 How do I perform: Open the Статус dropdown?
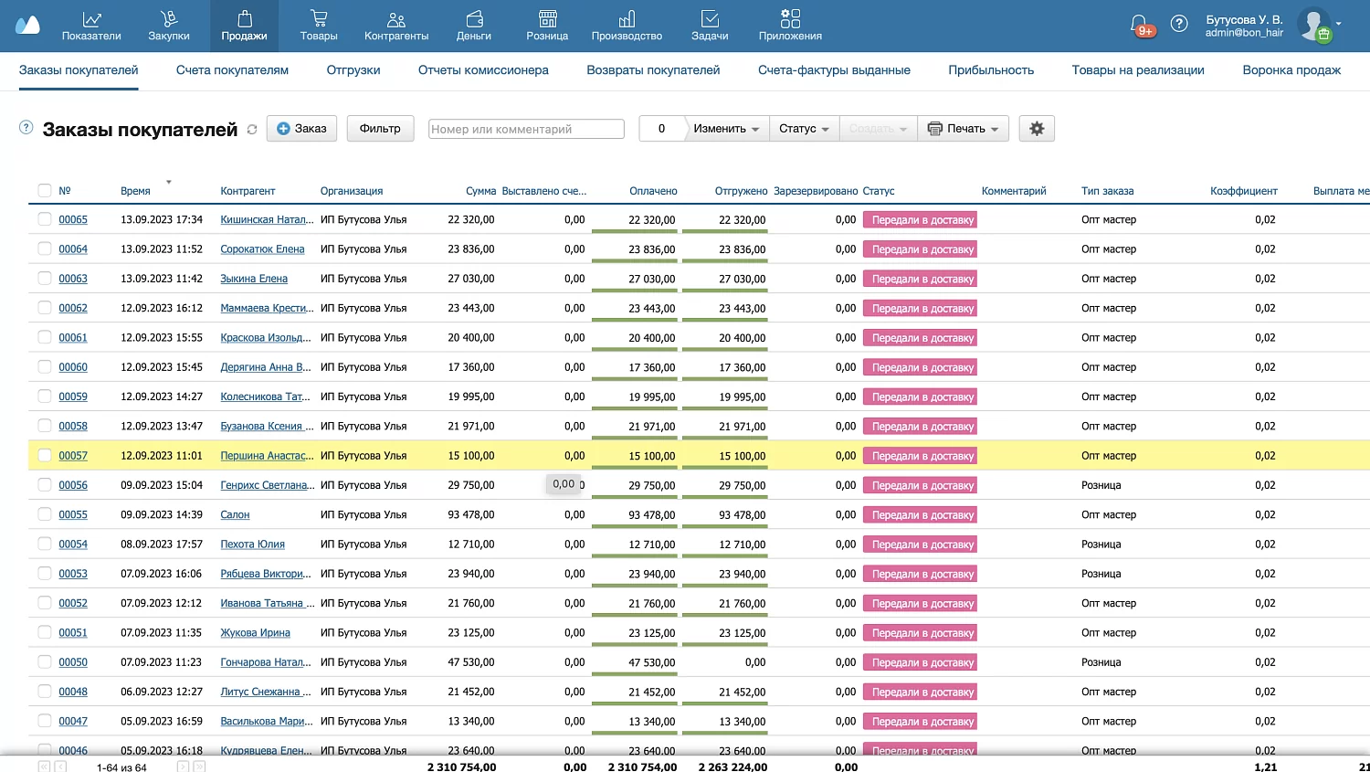point(804,129)
